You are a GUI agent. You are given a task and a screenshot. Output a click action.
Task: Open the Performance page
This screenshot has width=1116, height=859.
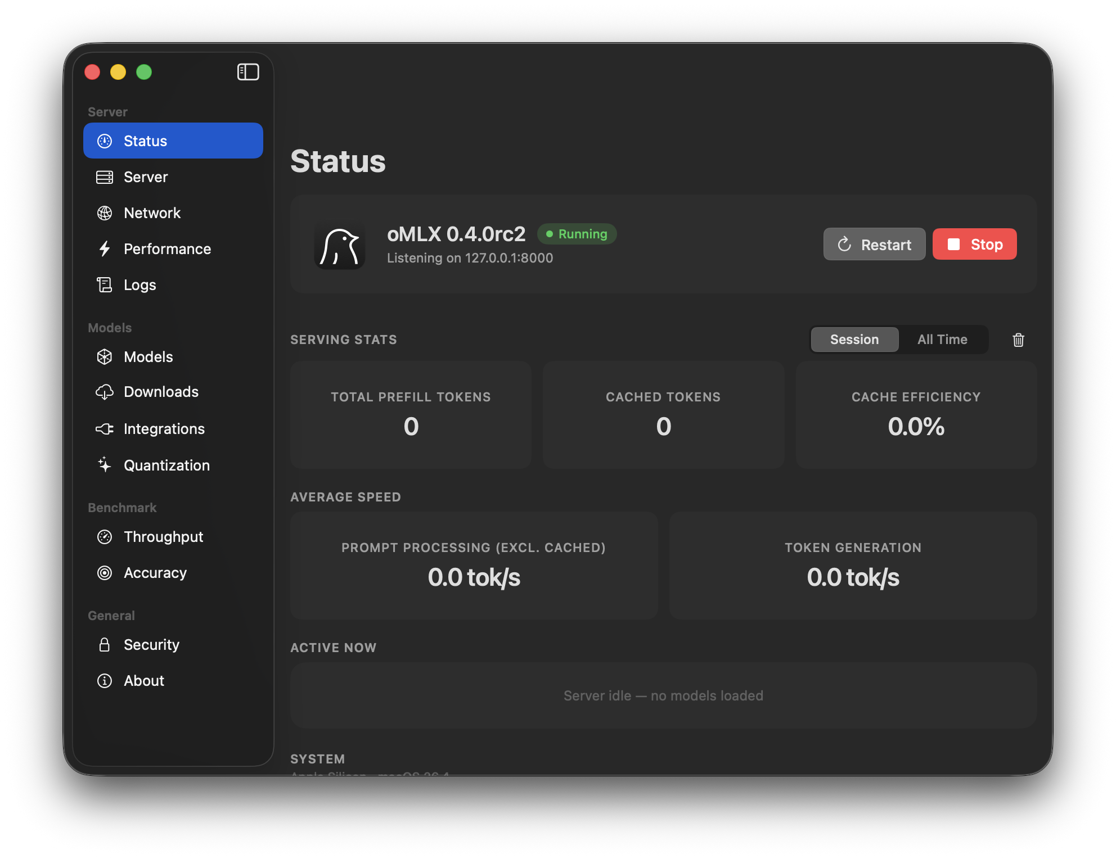tap(173, 249)
